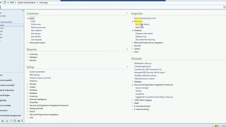
Task: Expand Licensing under Reports
Action: (28, 54)
